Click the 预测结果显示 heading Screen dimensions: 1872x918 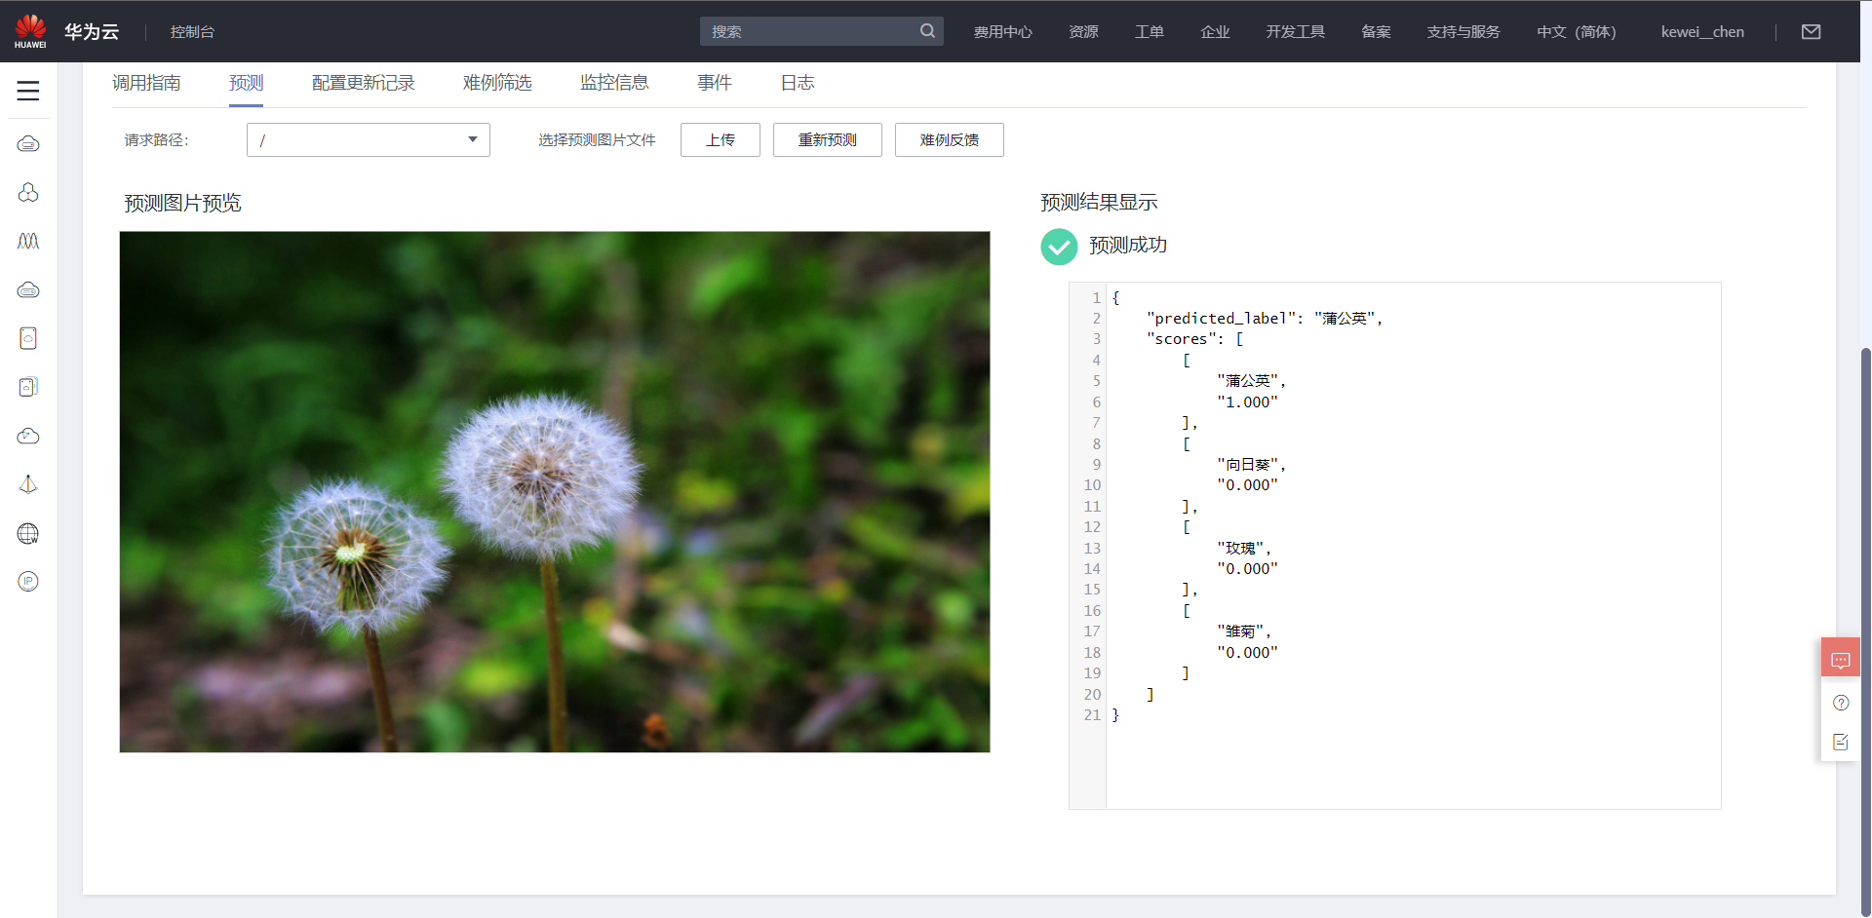[1099, 203]
